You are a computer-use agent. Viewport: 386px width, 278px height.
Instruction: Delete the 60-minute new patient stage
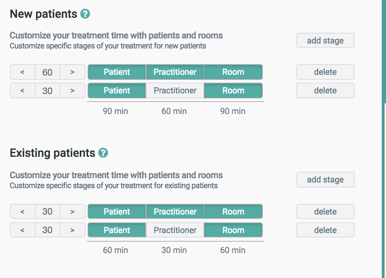point(325,72)
